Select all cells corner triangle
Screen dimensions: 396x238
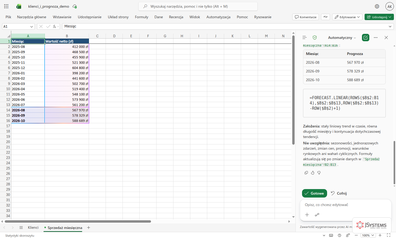click(9, 36)
